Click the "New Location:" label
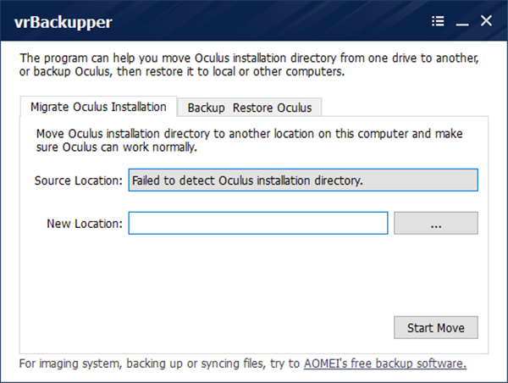 click(x=86, y=224)
